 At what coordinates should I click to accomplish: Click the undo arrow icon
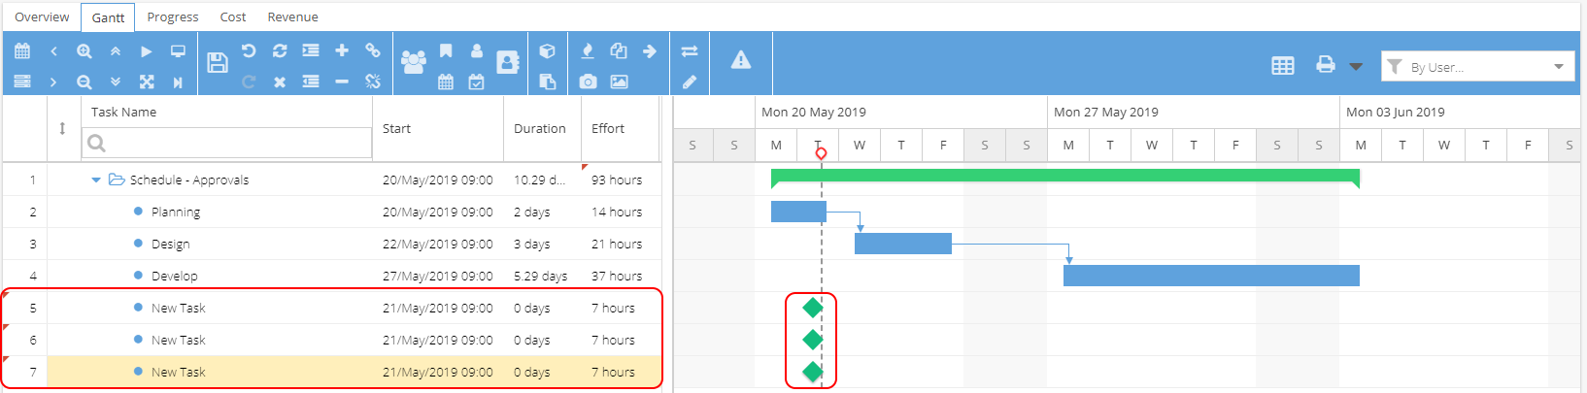coord(249,50)
